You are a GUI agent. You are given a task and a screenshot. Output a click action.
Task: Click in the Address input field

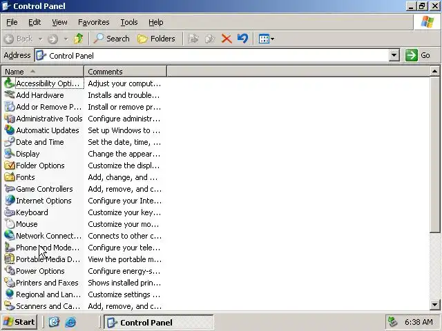(212, 55)
